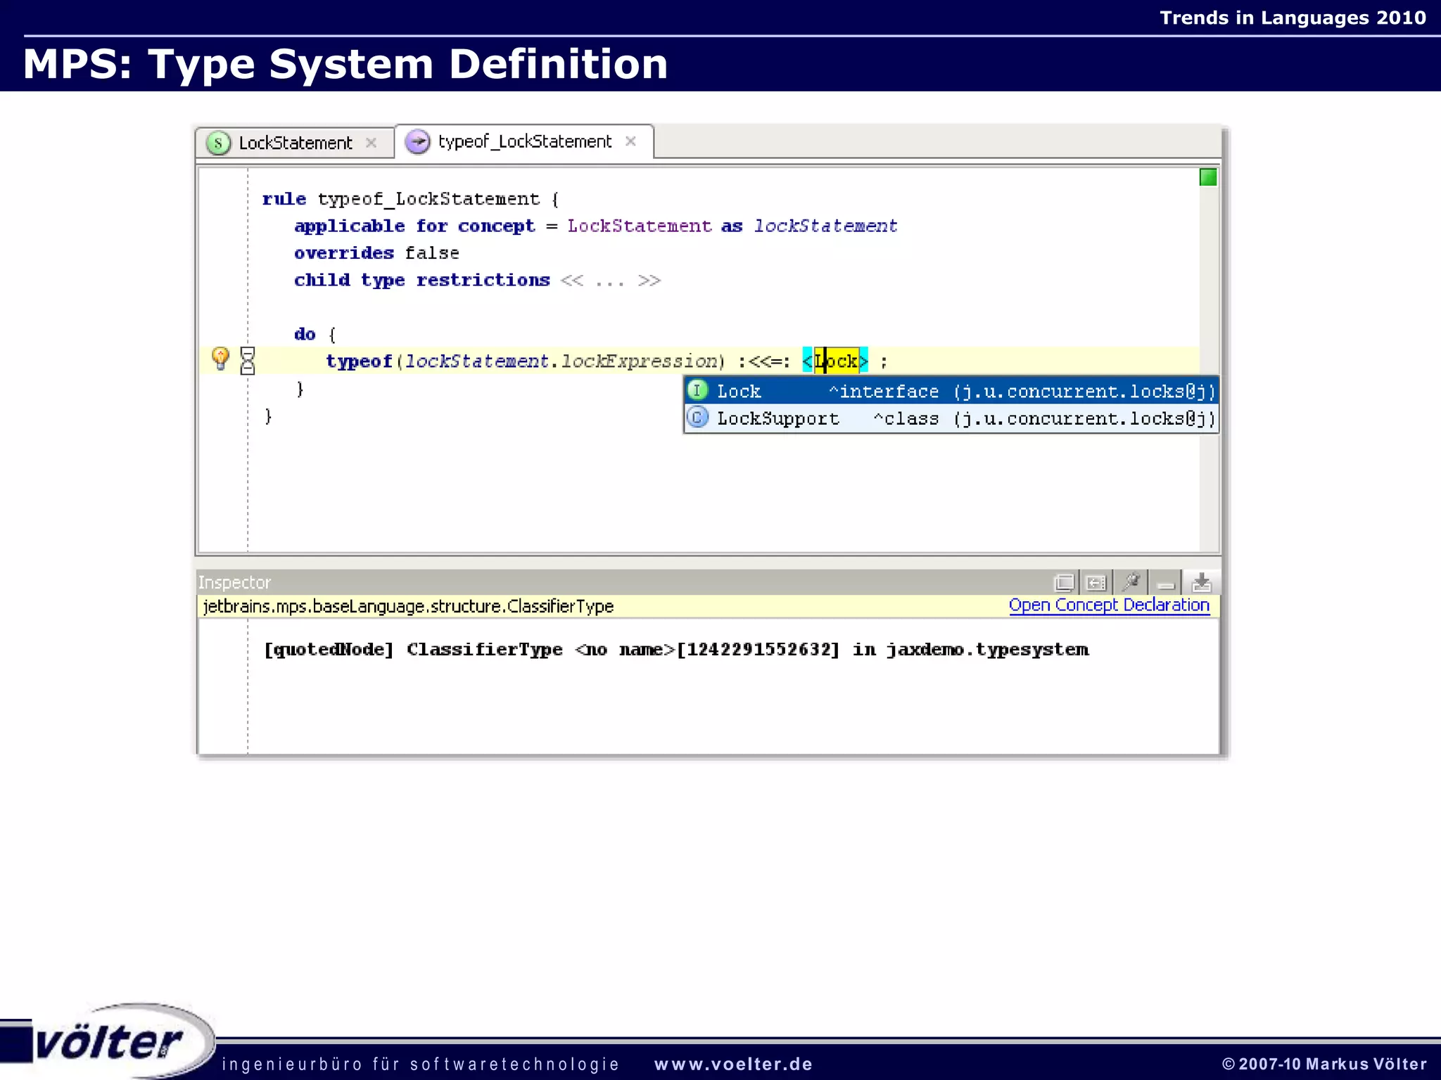Open Concept Declaration link
This screenshot has height=1080, width=1441.
pyautogui.click(x=1108, y=605)
